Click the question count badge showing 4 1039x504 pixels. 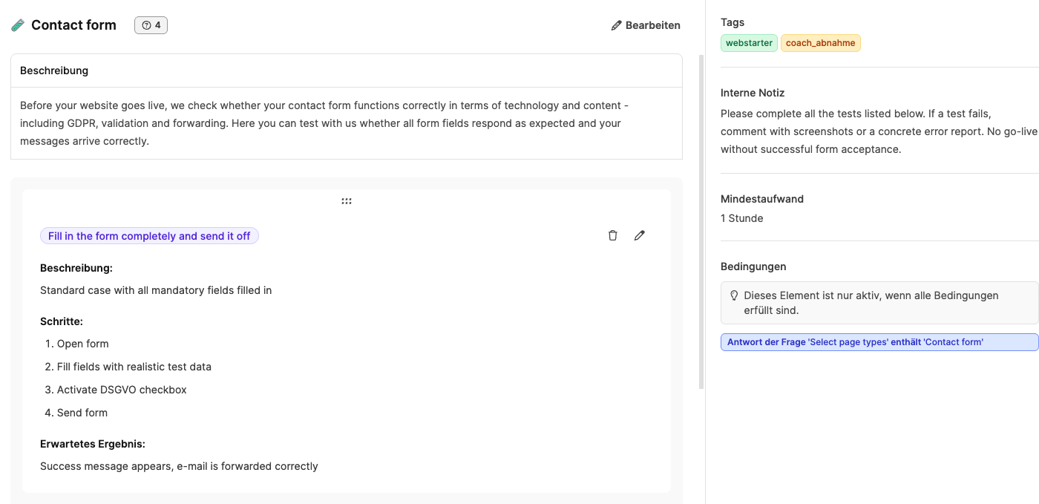151,25
